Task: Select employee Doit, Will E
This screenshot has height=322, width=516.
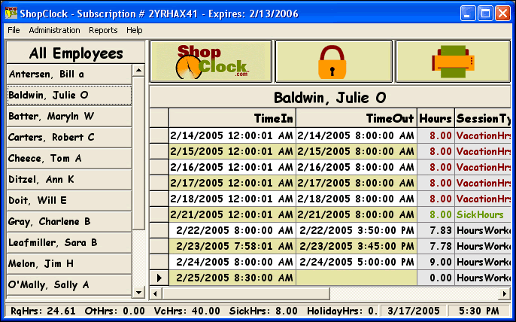Action: pos(69,201)
